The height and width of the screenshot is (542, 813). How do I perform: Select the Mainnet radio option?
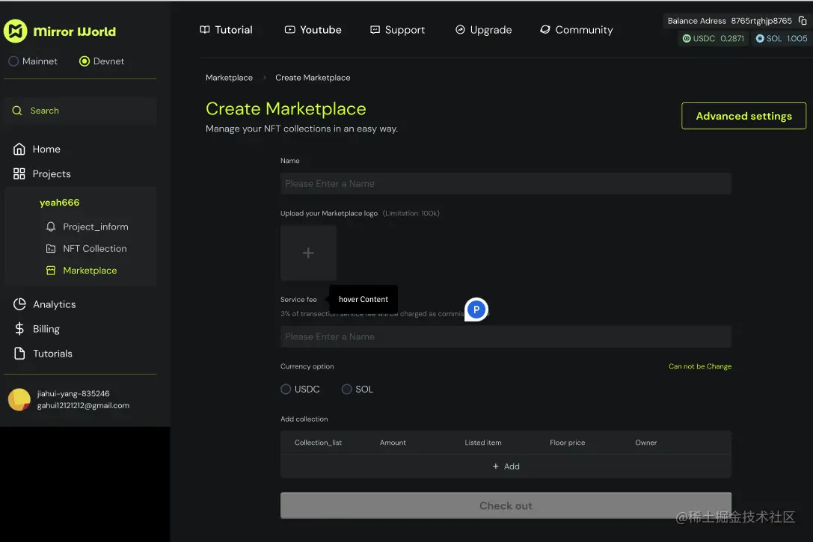pyautogui.click(x=13, y=61)
